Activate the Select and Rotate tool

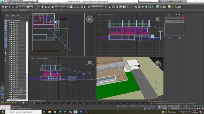pos(46,7)
